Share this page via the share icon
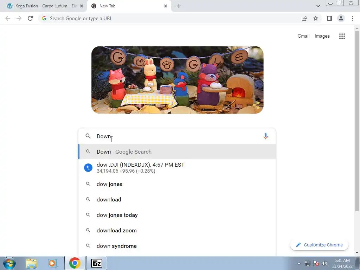Viewport: 360px width, 270px height. click(x=304, y=18)
